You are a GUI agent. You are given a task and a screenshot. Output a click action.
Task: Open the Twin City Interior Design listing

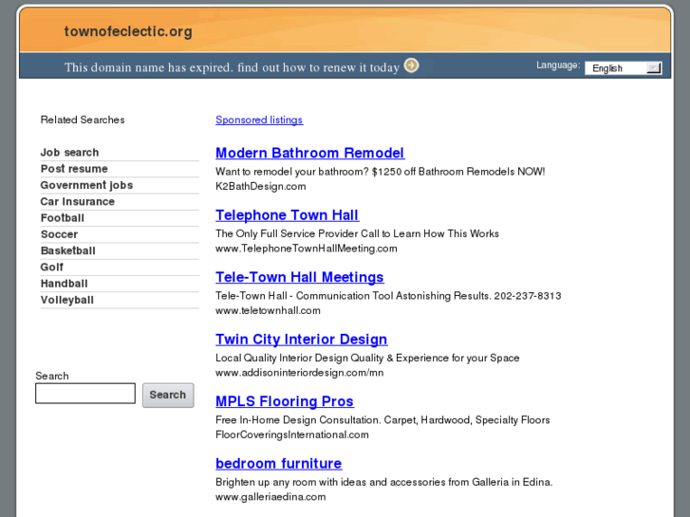pyautogui.click(x=301, y=339)
